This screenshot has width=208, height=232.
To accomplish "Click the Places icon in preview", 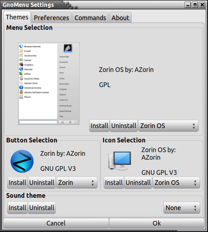I will click(21, 97).
